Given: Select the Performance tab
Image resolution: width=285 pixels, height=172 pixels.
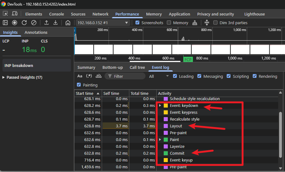Looking at the screenshot, I should point(127,14).
